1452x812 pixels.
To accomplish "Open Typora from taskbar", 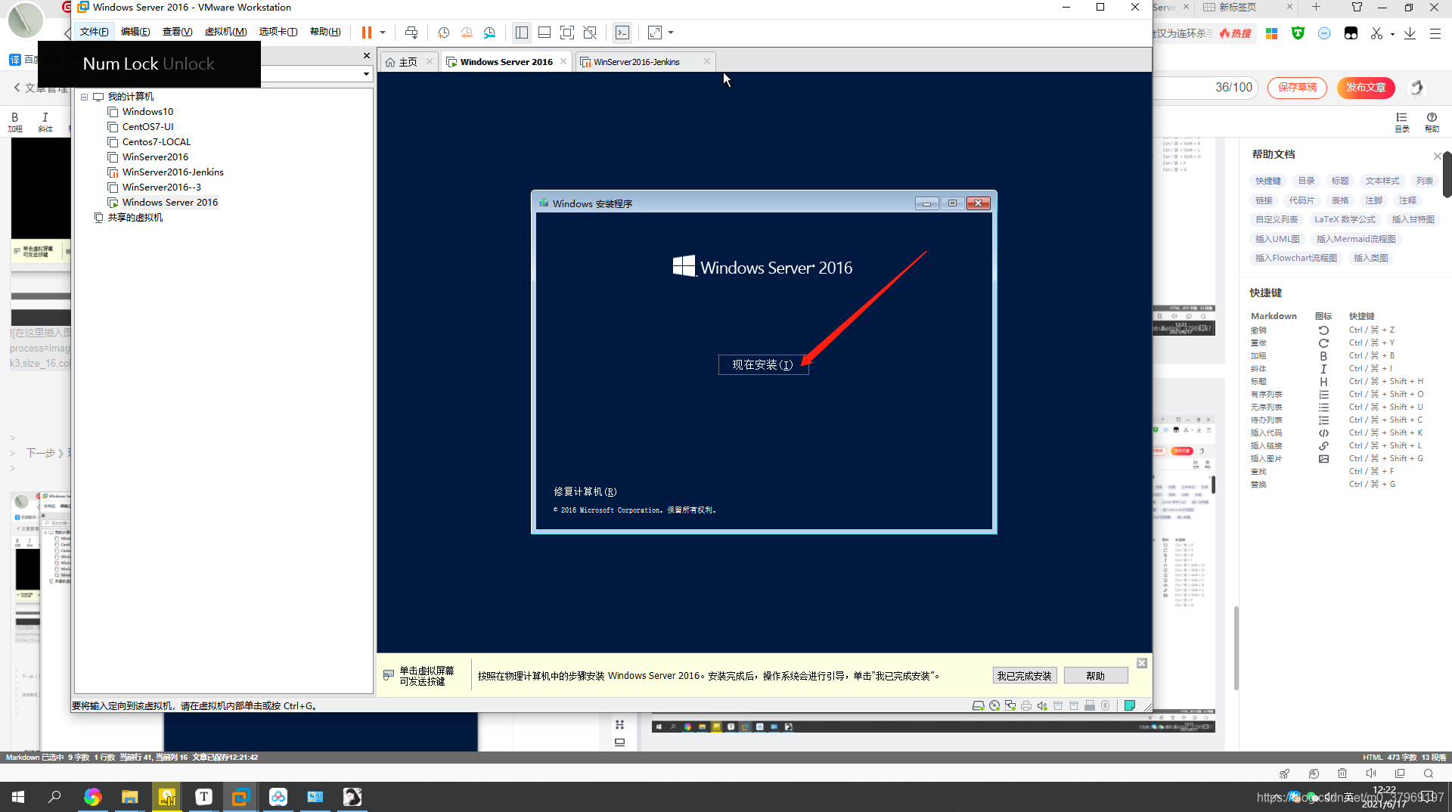I will click(x=203, y=797).
